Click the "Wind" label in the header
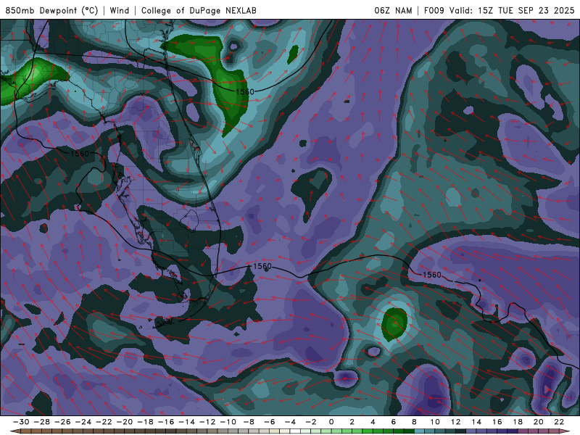580x435 pixels. click(120, 10)
